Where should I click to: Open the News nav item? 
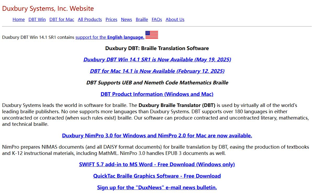coord(126,19)
